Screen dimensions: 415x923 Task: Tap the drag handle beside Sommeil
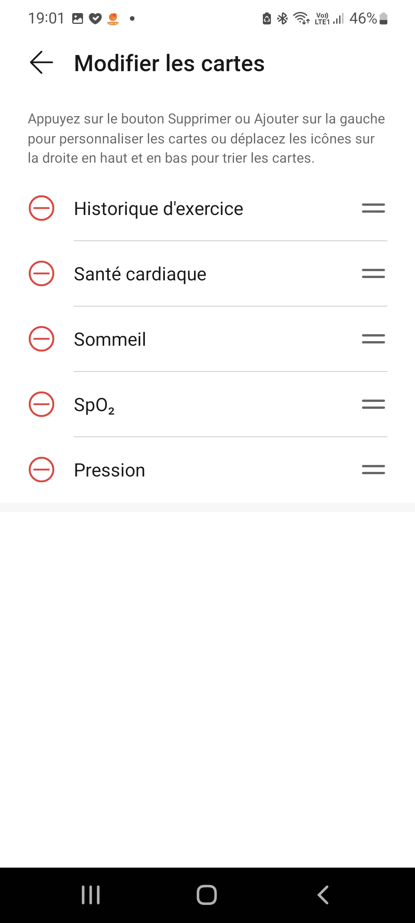pyautogui.click(x=373, y=339)
